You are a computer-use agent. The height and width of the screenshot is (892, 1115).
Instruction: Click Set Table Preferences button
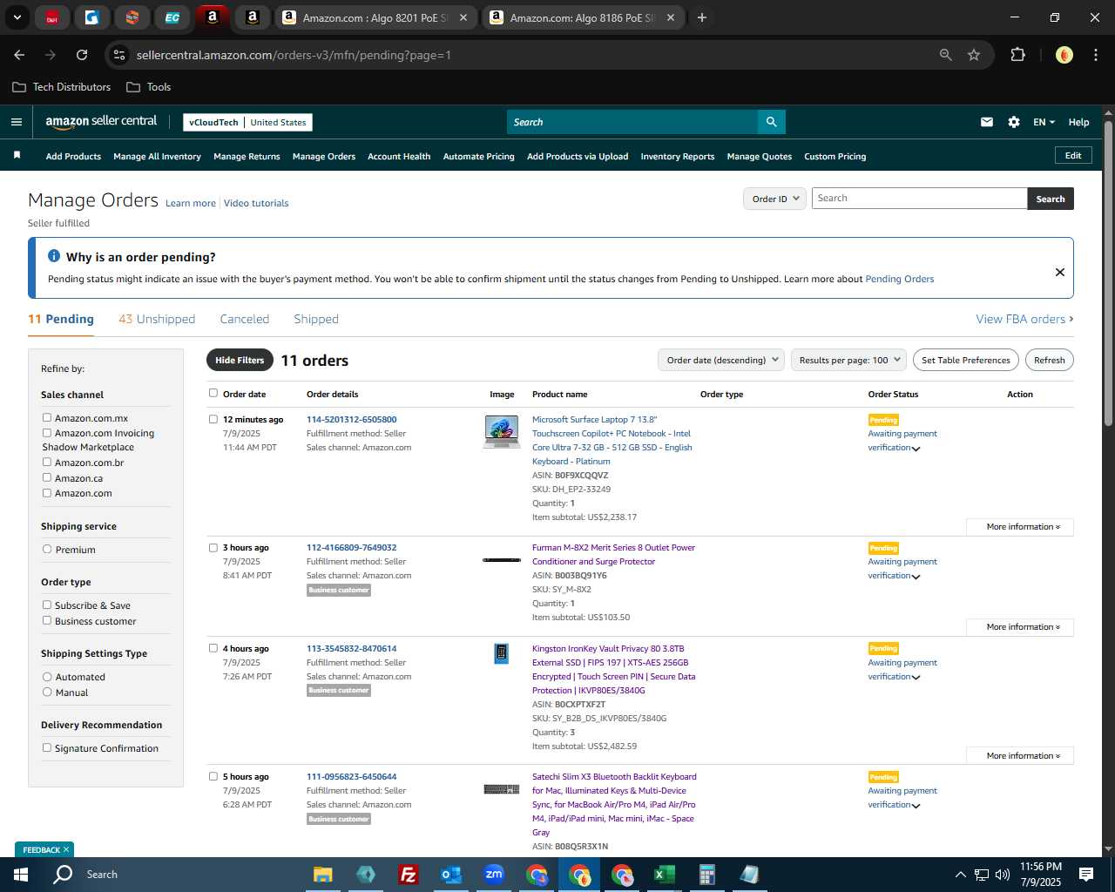tap(966, 360)
